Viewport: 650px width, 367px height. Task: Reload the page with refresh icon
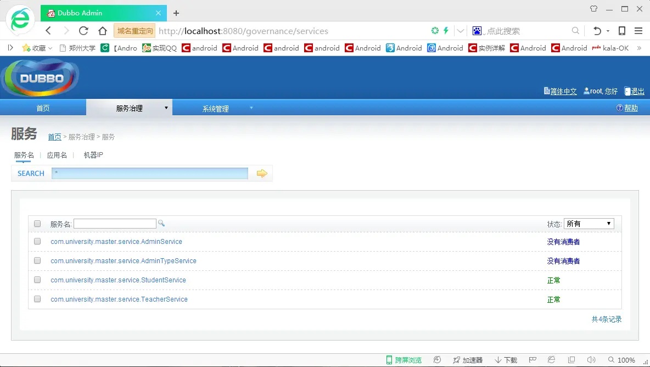[x=84, y=31]
